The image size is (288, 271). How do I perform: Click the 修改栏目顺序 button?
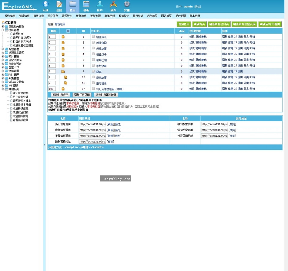pyautogui.click(x=60, y=95)
